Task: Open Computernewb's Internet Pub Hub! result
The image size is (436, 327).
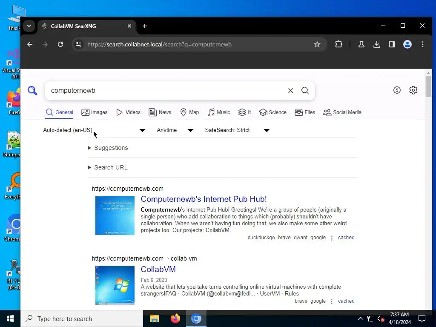Action: pyautogui.click(x=204, y=199)
